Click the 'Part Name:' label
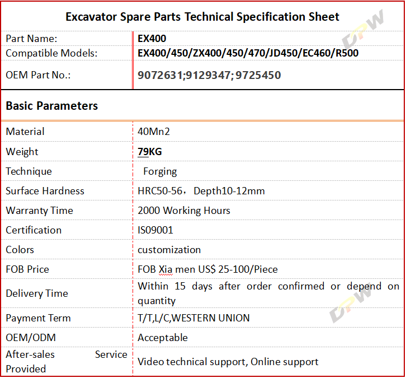This screenshot has height=378, width=406. (31, 39)
